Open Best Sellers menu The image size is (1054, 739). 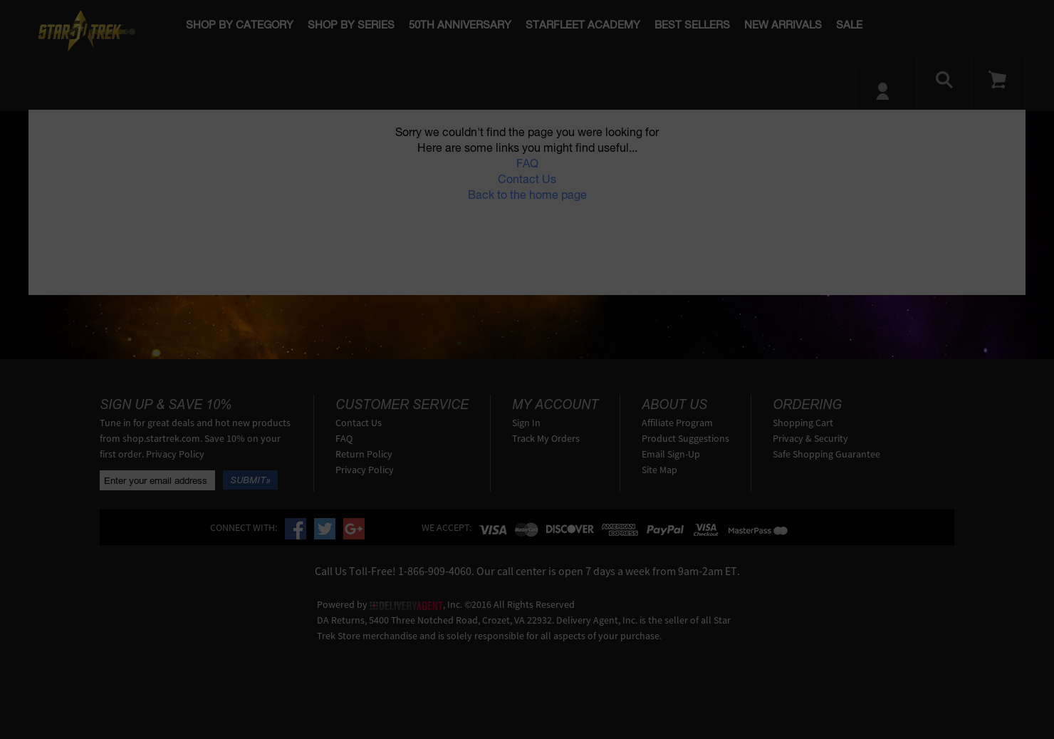pos(692,24)
